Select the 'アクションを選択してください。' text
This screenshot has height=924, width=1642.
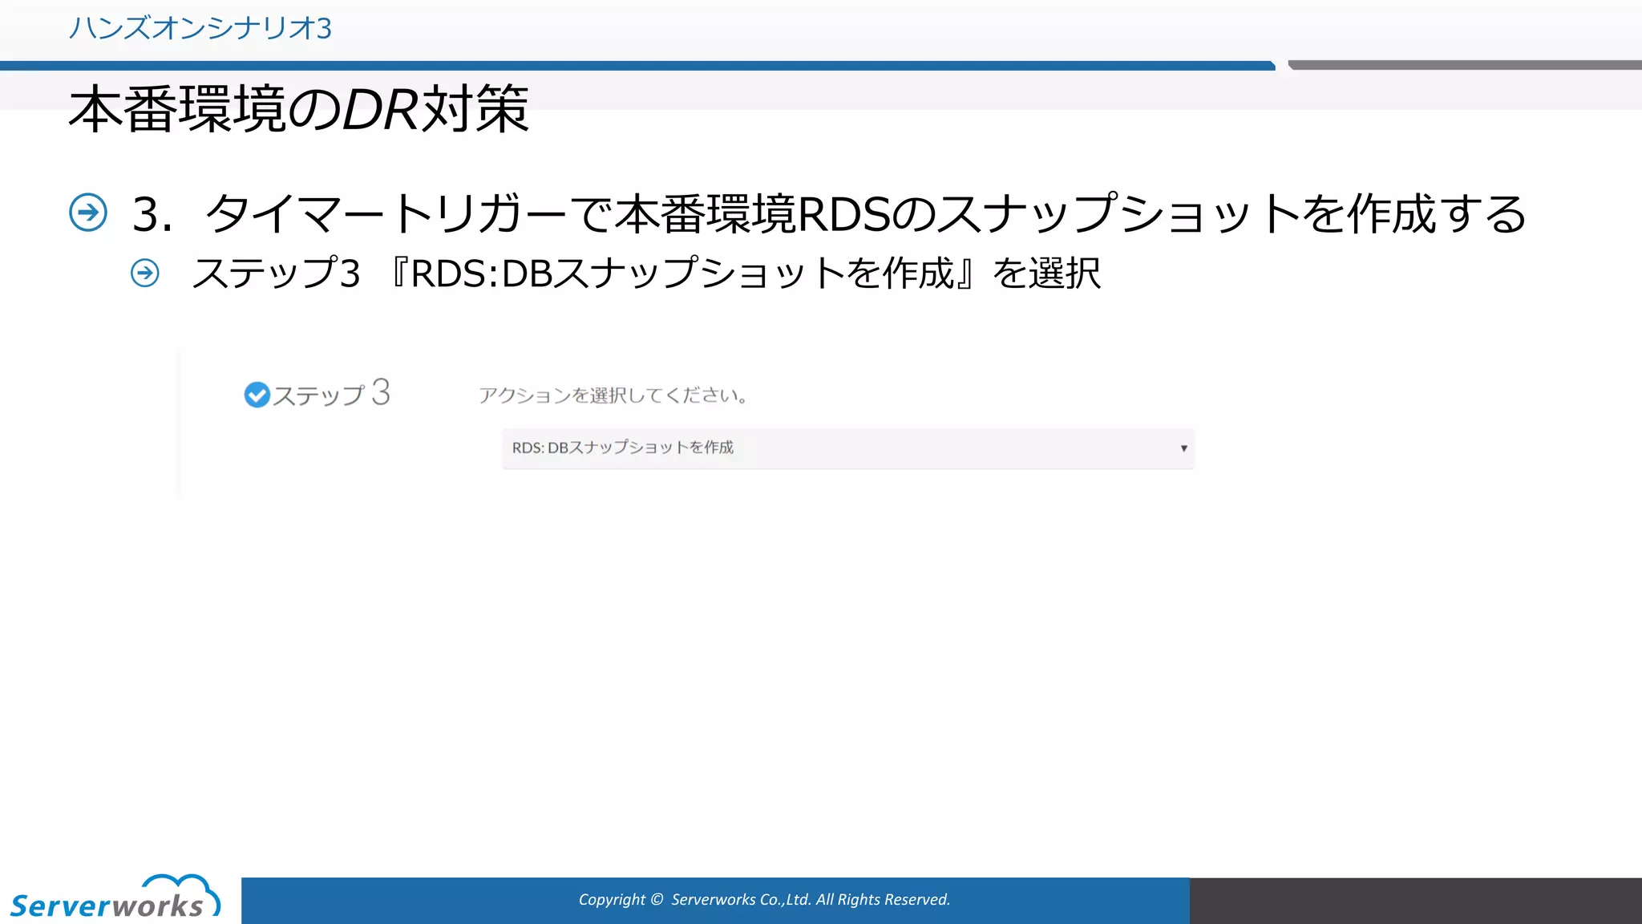[613, 395]
